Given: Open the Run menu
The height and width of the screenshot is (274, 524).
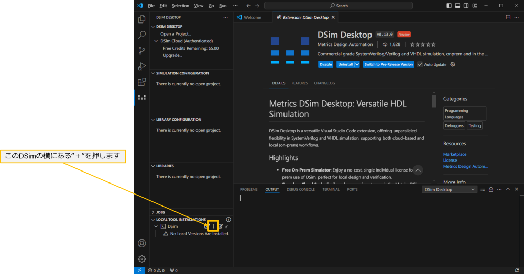Looking at the screenshot, I should click(x=223, y=6).
